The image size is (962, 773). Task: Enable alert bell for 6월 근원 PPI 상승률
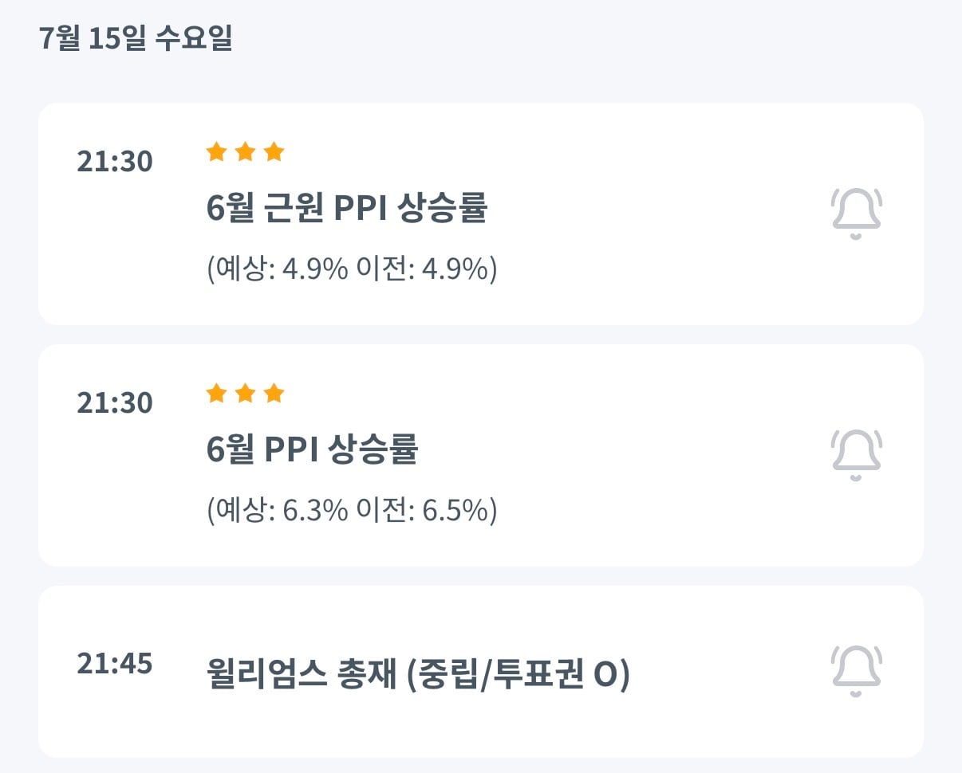click(856, 214)
